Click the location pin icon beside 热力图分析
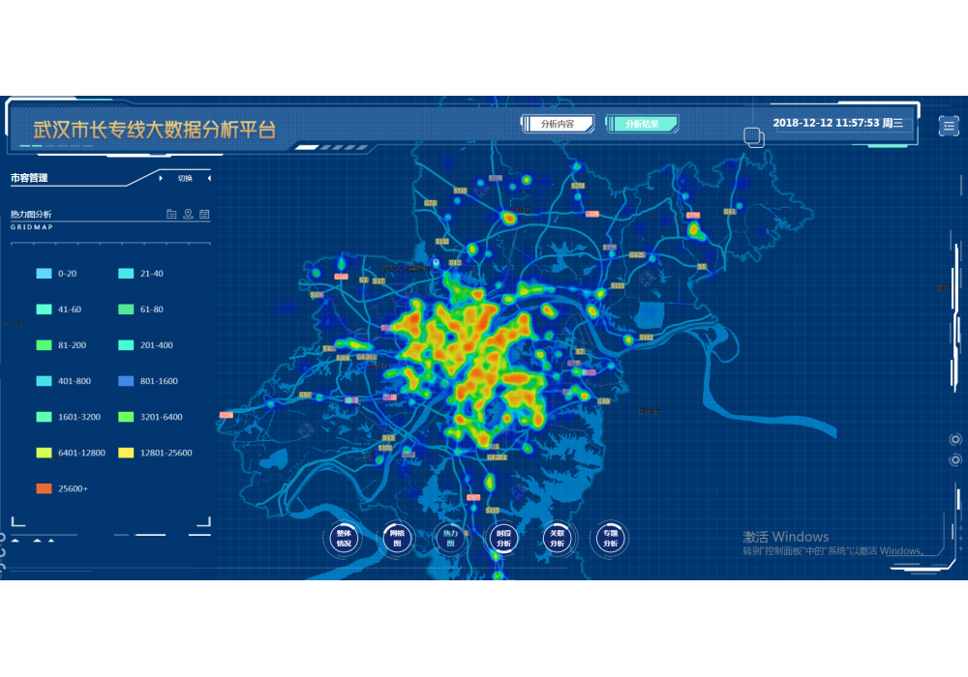Viewport: 968px width, 677px height. click(188, 214)
